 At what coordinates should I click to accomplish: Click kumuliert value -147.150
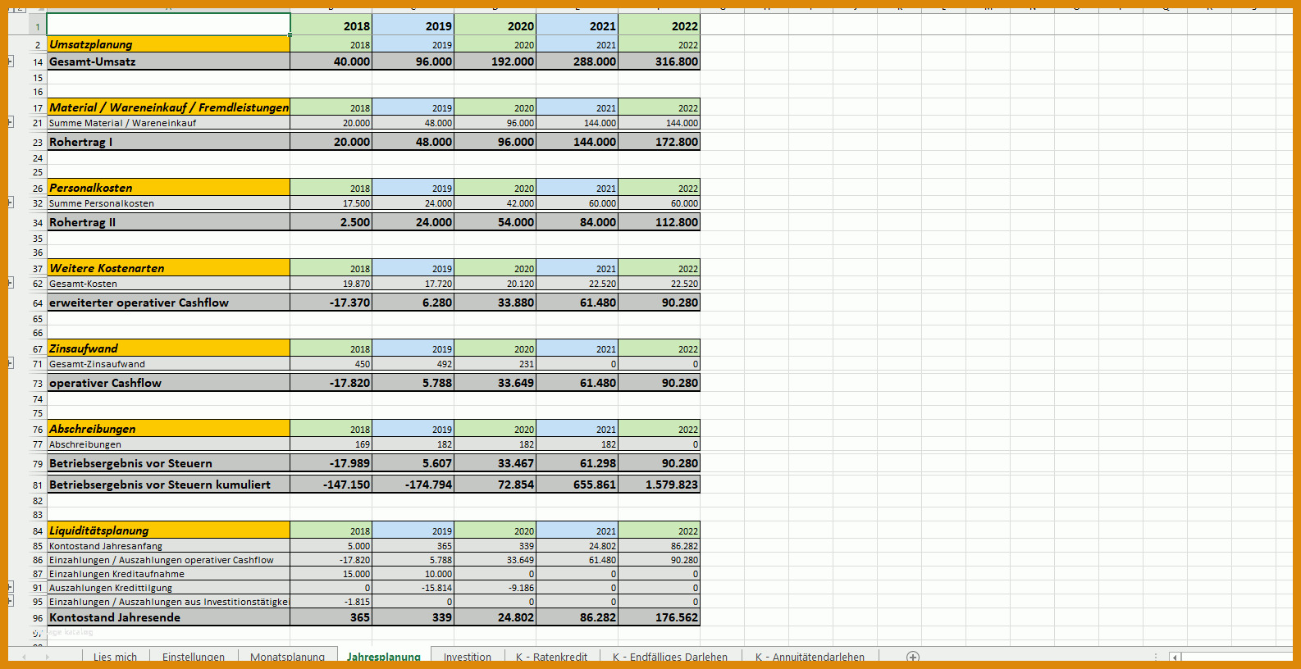(331, 485)
